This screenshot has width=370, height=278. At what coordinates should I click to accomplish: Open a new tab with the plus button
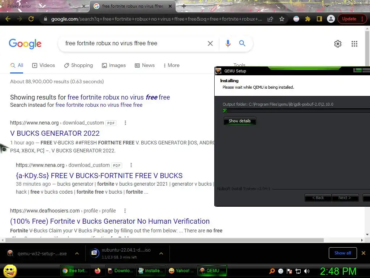(184, 6)
